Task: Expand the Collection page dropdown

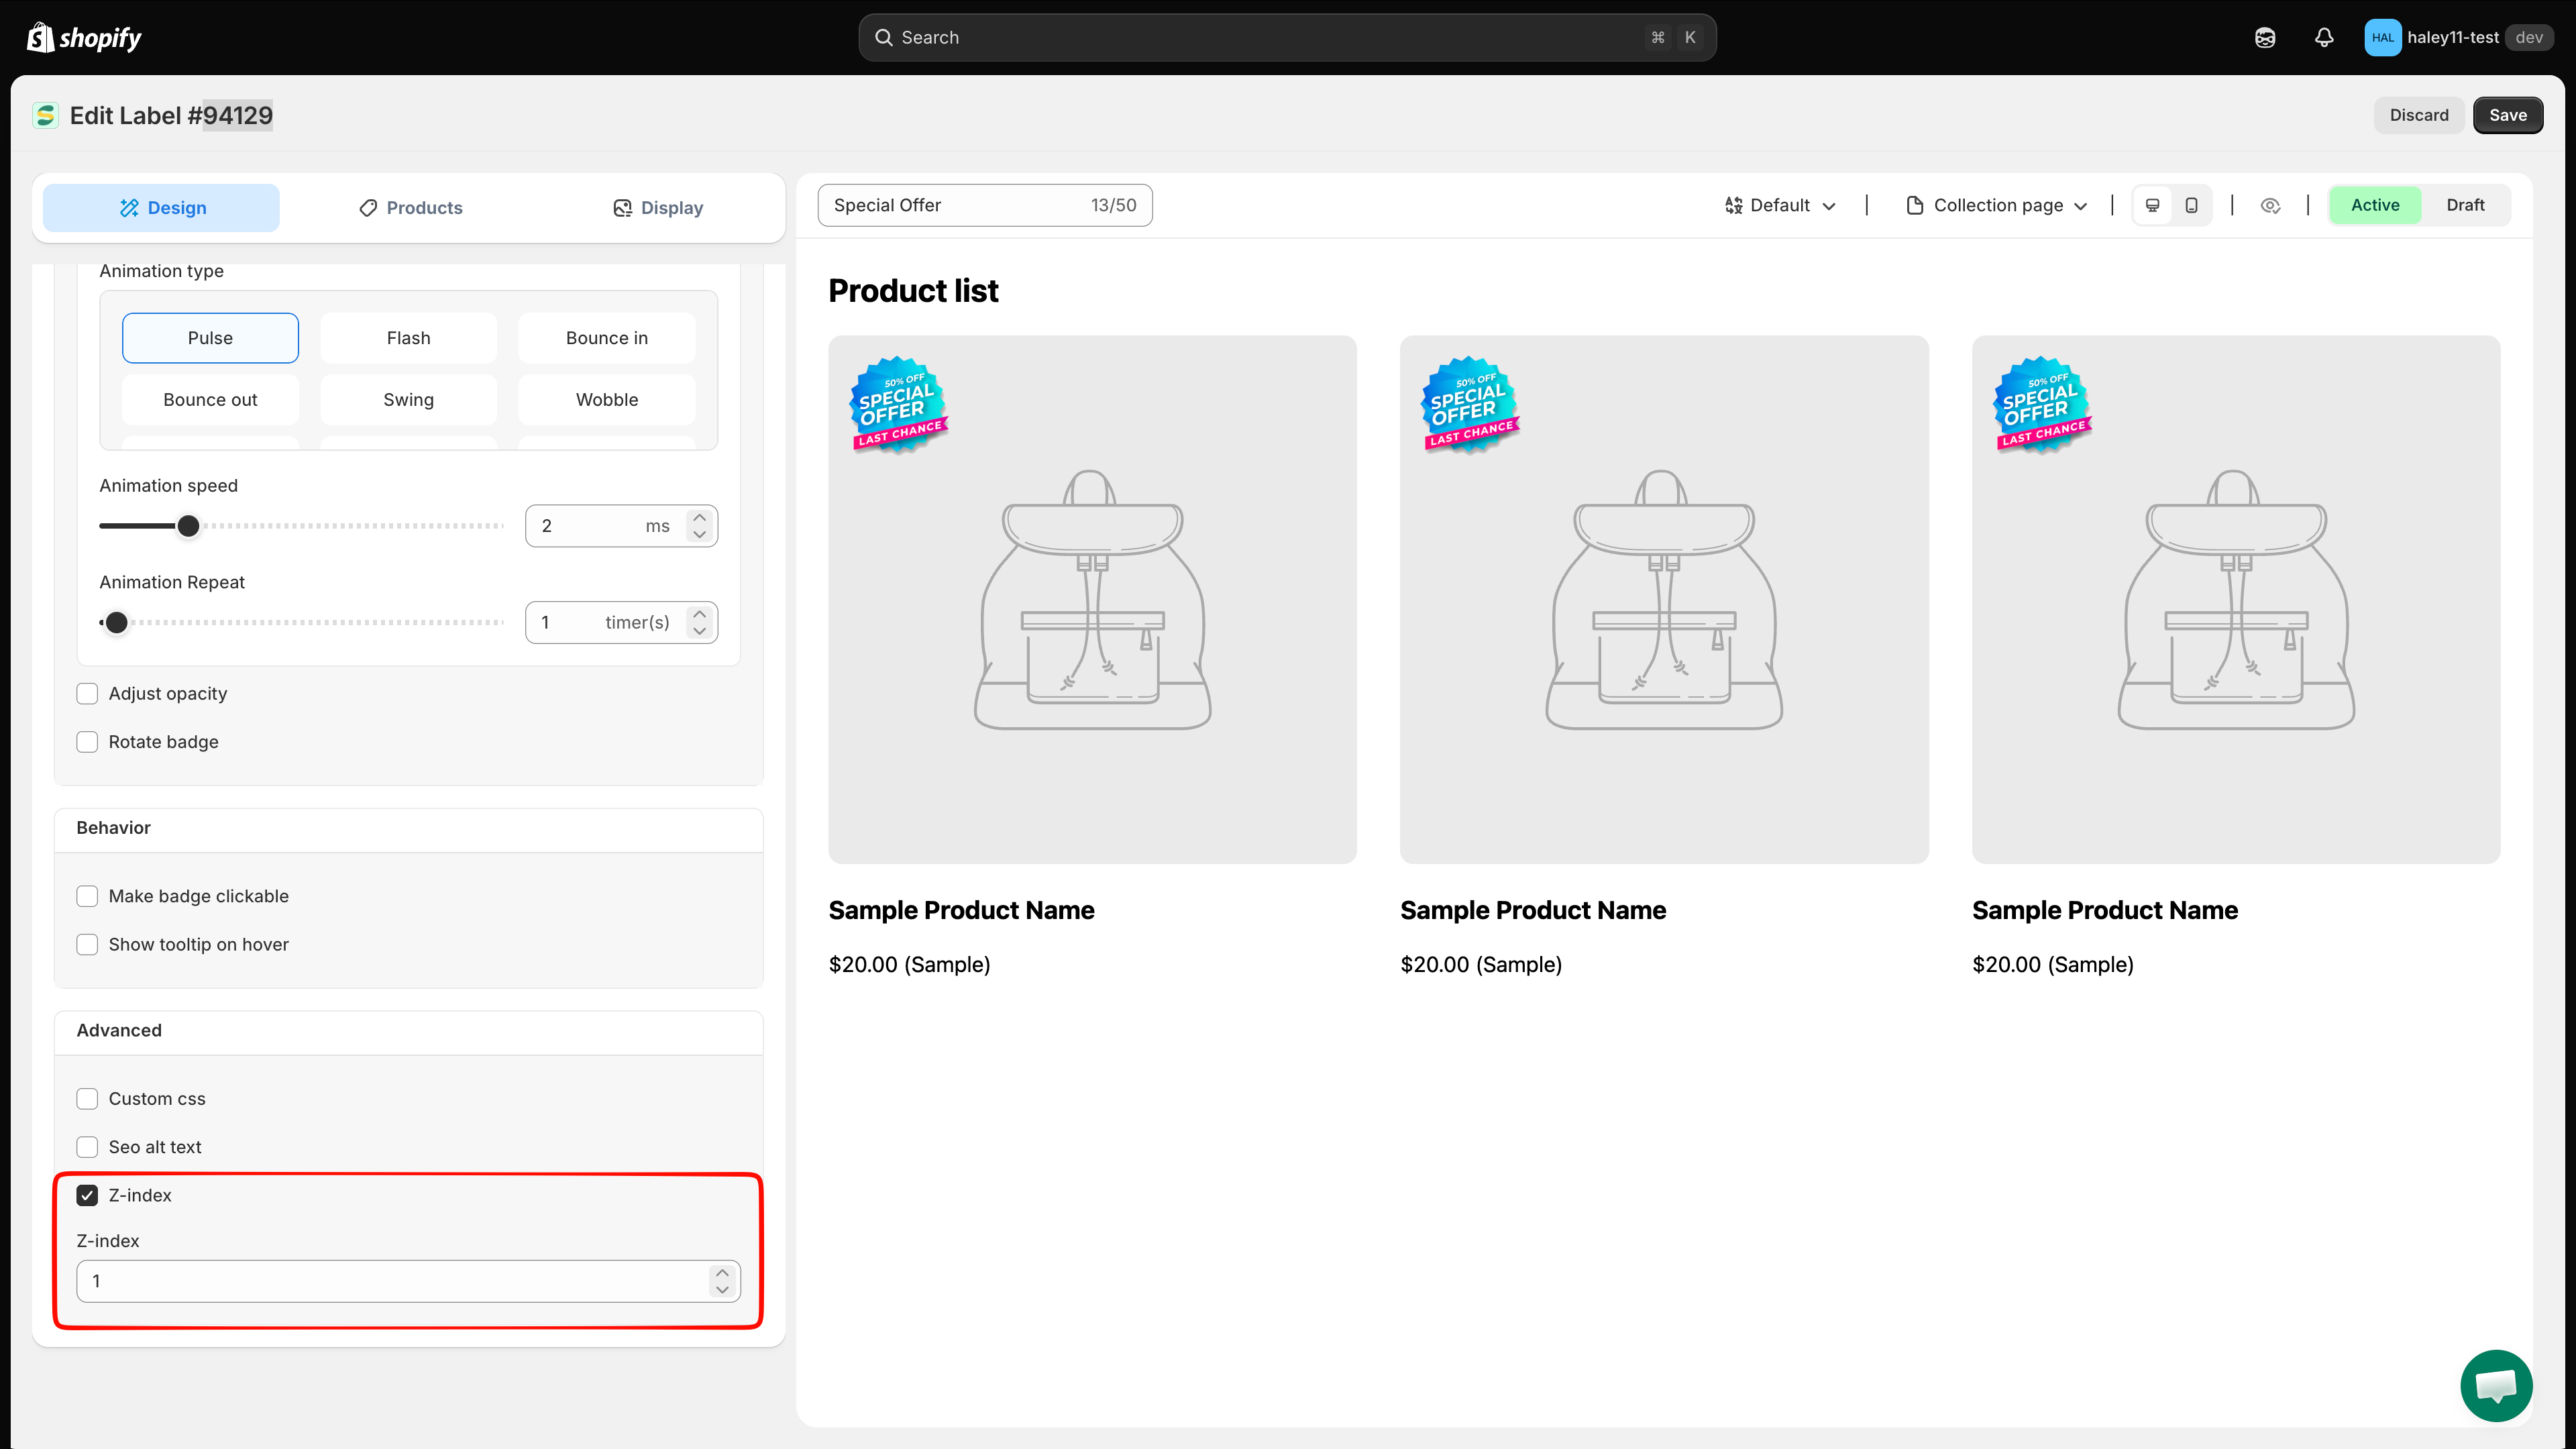Action: pyautogui.click(x=1996, y=205)
